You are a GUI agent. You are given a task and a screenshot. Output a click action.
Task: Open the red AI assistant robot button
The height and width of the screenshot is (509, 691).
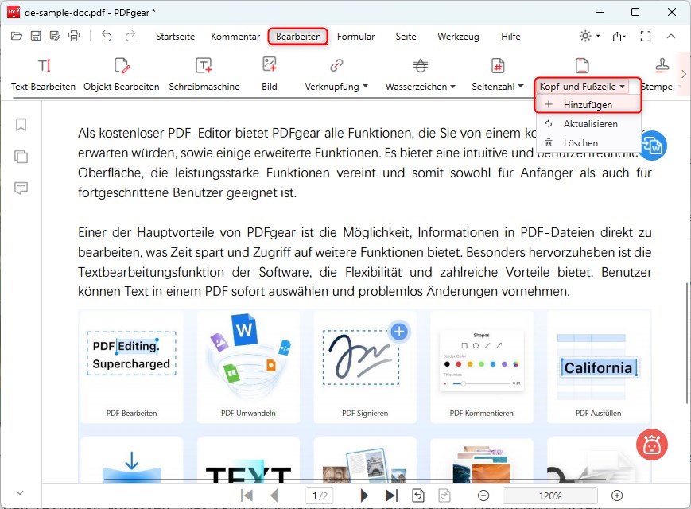652,445
